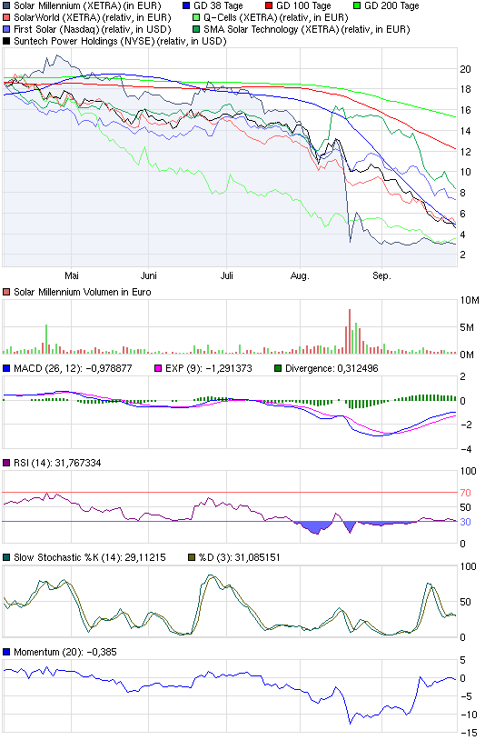The width and height of the screenshot is (495, 740).
Task: Select the 'Solar Millennium (XETRA) (in EUR)' label
Action: coord(87,6)
